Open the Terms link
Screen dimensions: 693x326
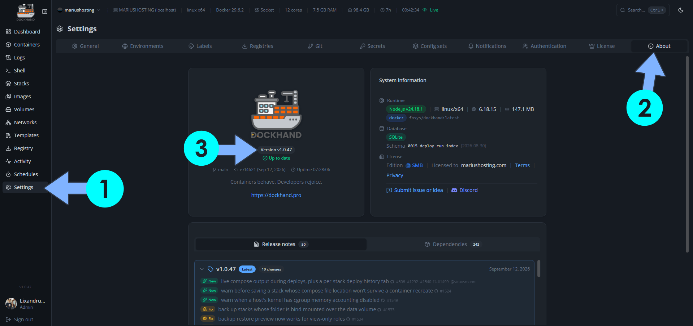(x=522, y=165)
